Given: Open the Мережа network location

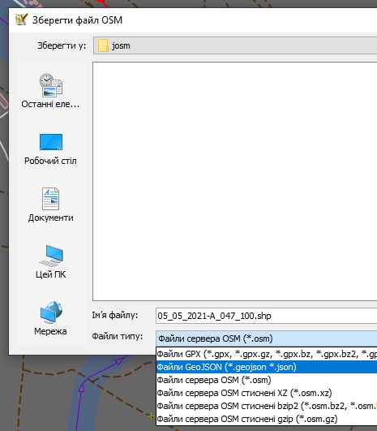Looking at the screenshot, I should tap(50, 318).
